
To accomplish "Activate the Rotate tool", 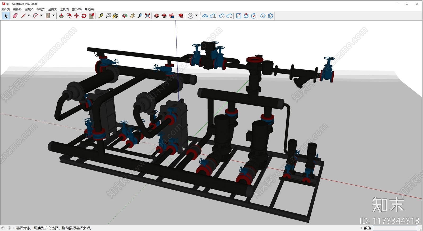I will 84,16.
